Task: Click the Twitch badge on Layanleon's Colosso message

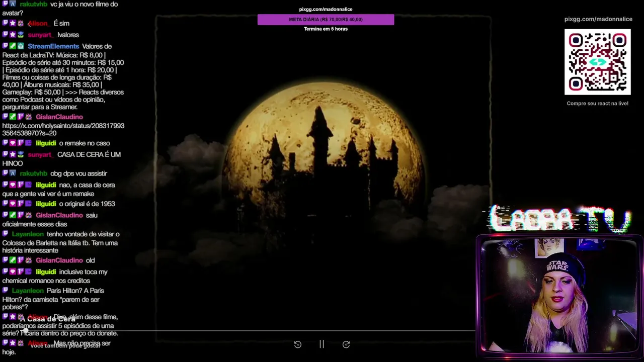Action: coord(5,234)
